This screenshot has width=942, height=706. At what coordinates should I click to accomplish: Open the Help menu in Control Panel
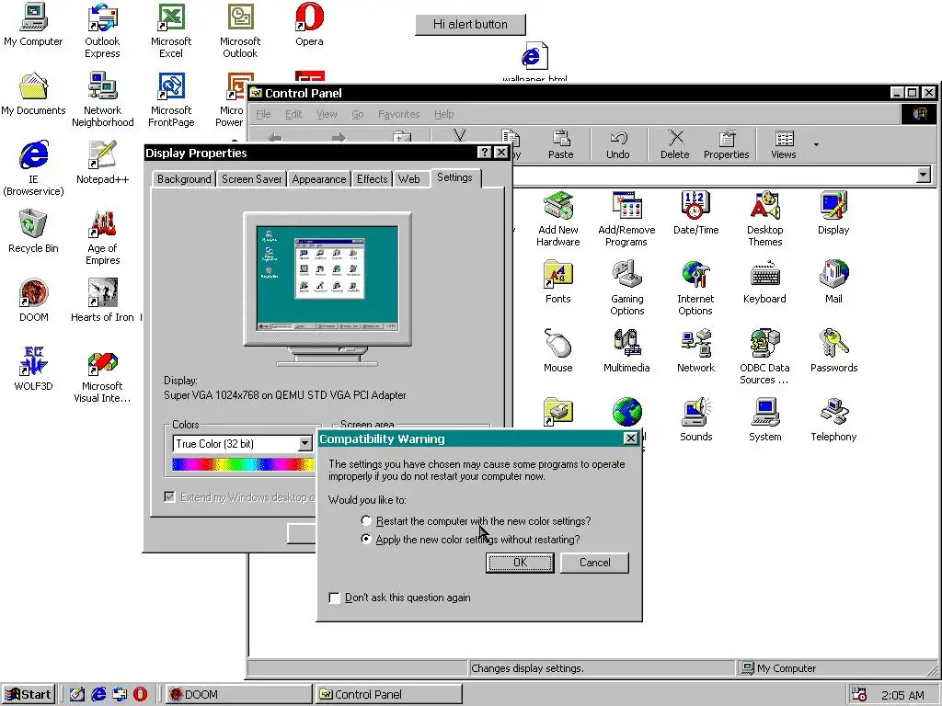click(x=444, y=114)
